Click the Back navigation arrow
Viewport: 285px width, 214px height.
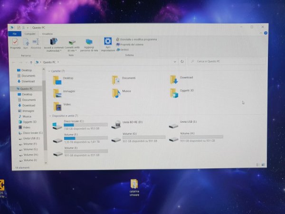click(x=14, y=62)
